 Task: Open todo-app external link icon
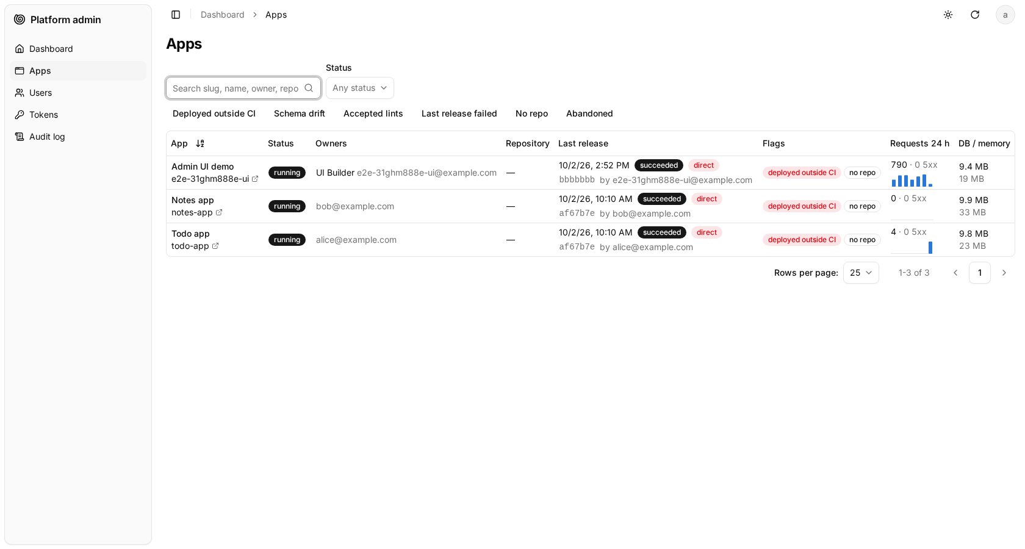click(x=215, y=246)
